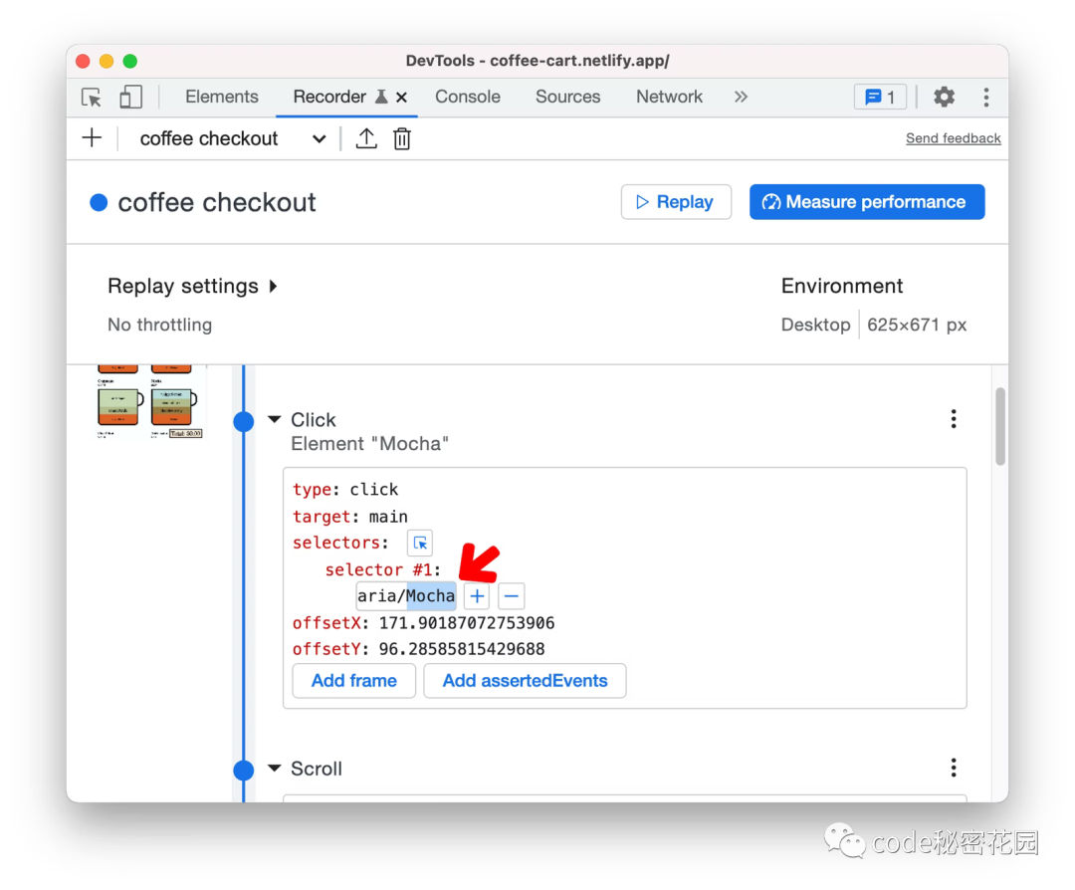Click the selector picker icon
1075x890 pixels.
(x=420, y=543)
